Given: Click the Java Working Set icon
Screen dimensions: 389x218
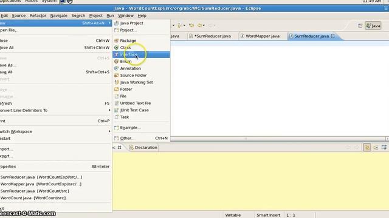Looking at the screenshot, I should pos(116,82).
